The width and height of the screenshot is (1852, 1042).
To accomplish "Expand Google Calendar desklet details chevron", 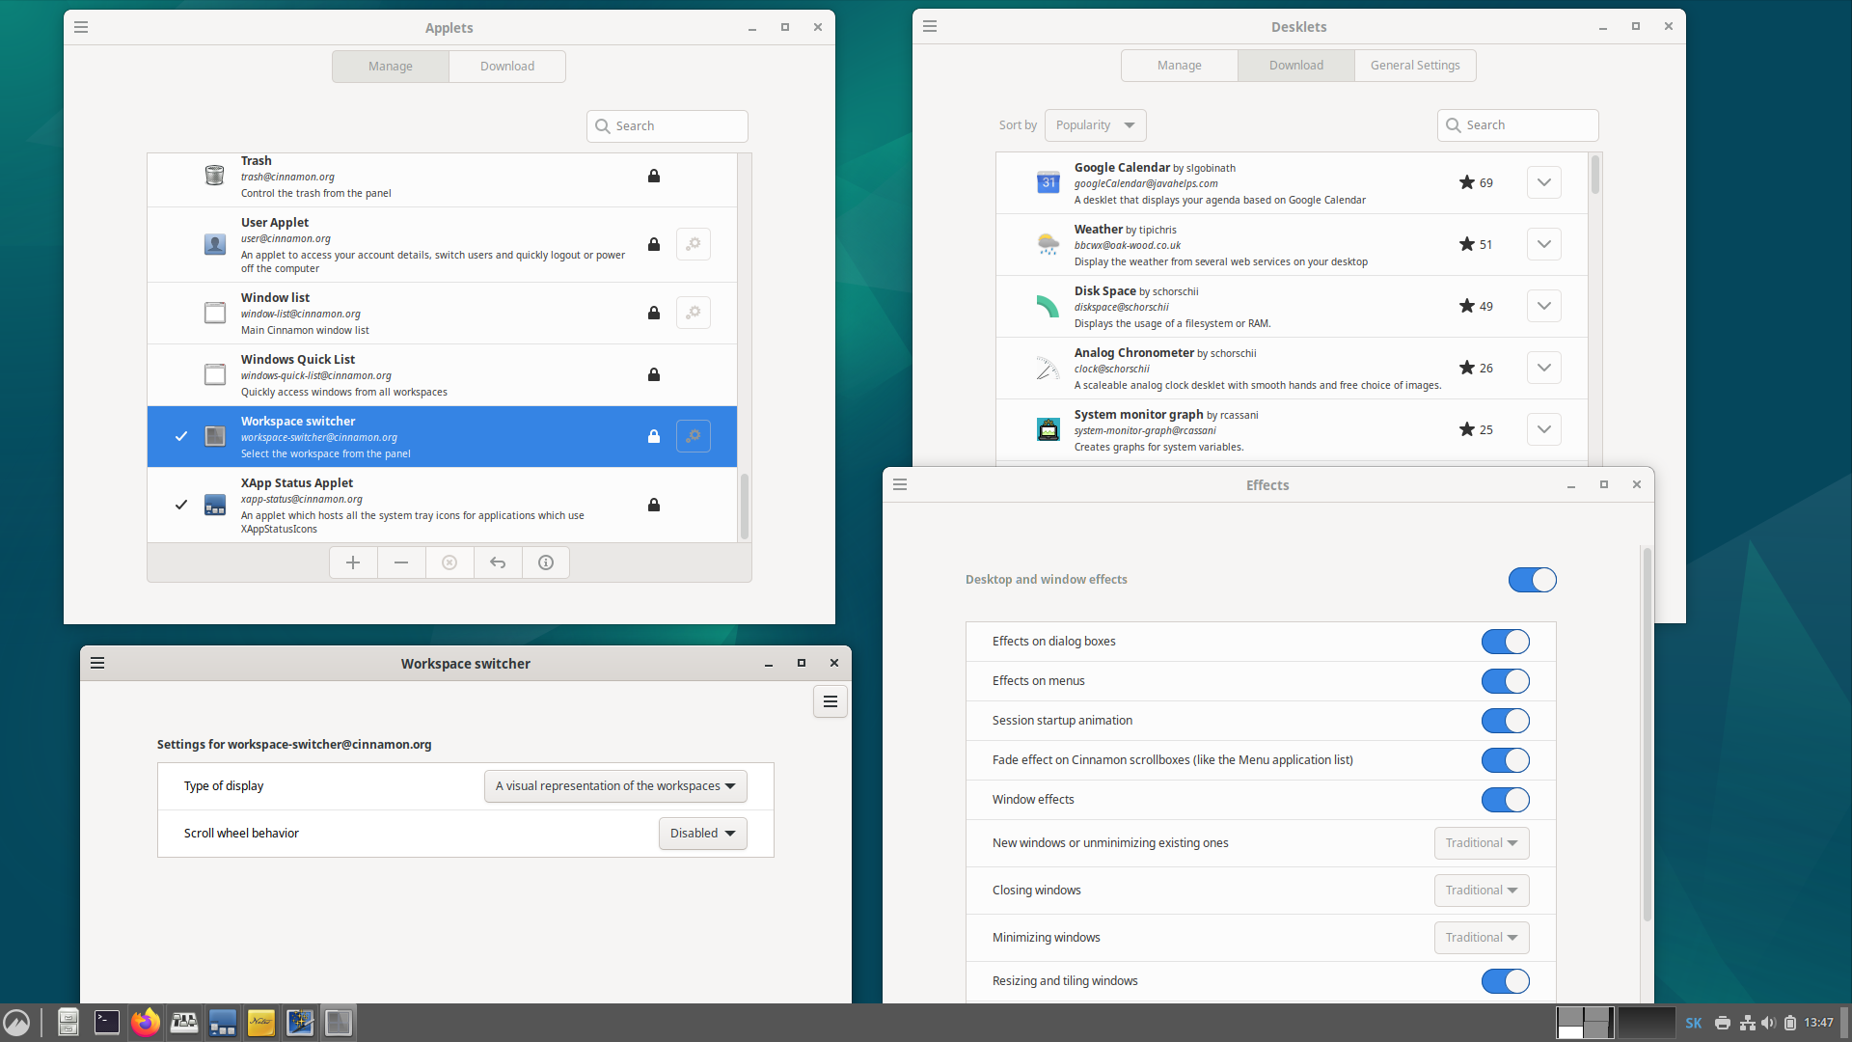I will (1544, 182).
